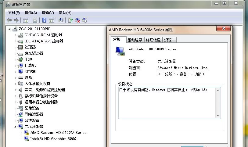Expand the 网络适配器 node arrow
Image resolution: width=248 pixels, height=147 pixels.
(15, 114)
